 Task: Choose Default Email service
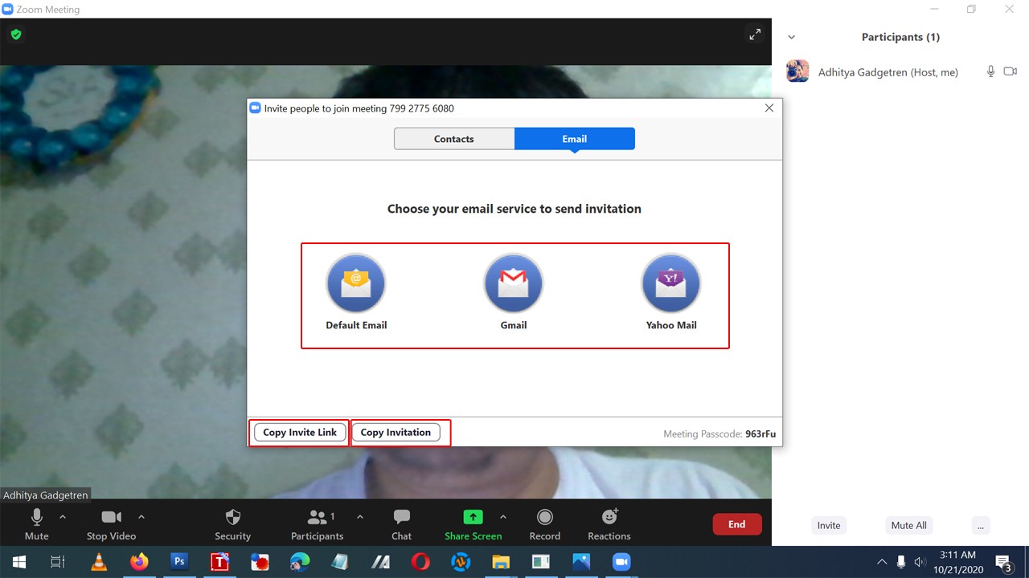click(355, 283)
